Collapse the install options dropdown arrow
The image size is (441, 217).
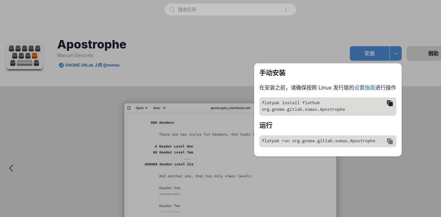pos(396,53)
